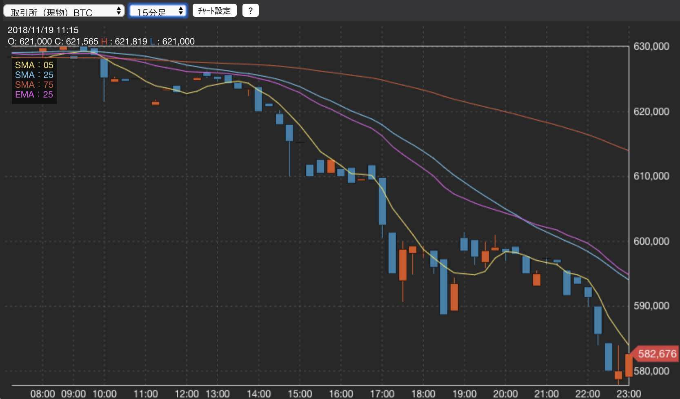
Task: Click the 620,000 price axis label
Action: pos(651,112)
